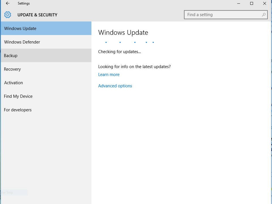Click the Checking for updates status text
This screenshot has width=272, height=204.
119,52
